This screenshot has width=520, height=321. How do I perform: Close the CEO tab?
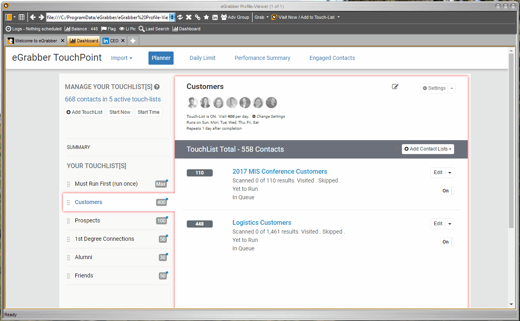[123, 41]
